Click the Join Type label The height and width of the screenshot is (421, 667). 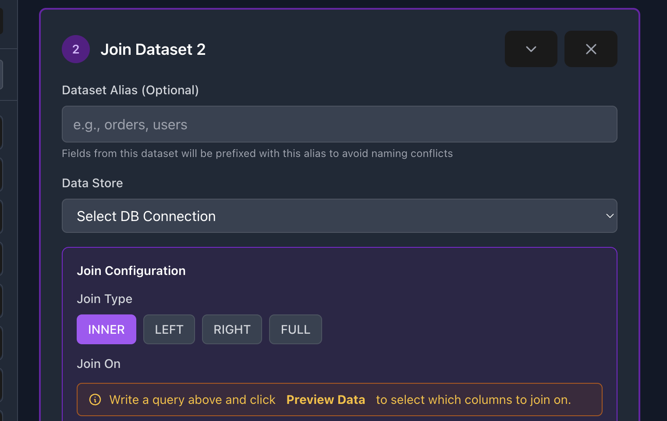point(104,299)
